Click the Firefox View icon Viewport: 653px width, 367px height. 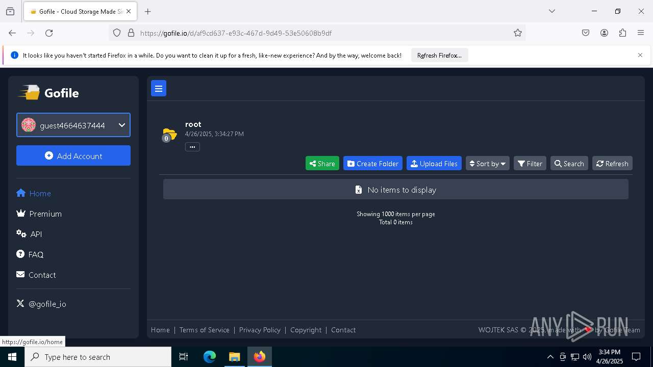pyautogui.click(x=10, y=11)
